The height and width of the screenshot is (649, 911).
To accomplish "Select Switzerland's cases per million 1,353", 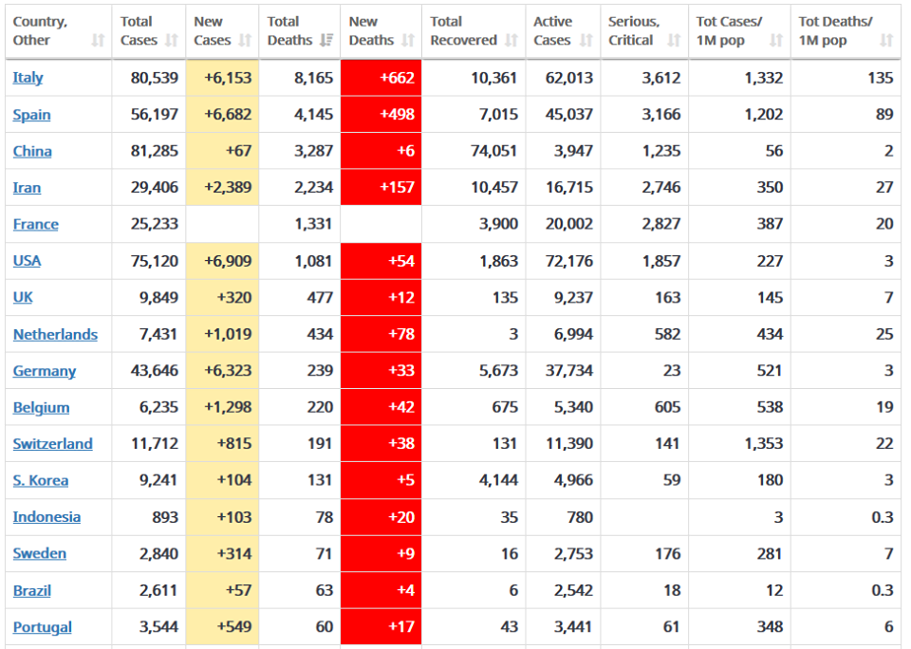I will click(x=764, y=444).
